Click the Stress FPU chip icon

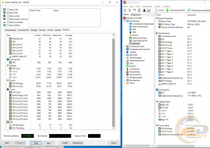[5, 13]
